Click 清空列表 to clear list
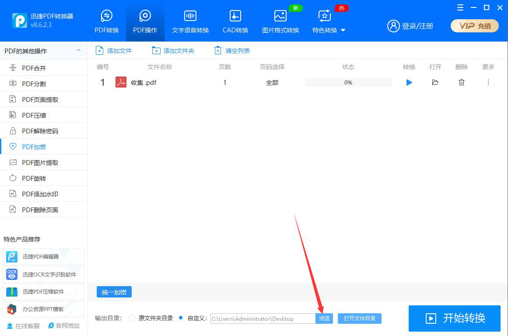508x336 pixels. (x=232, y=51)
